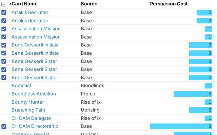Open the second Bene Gesserit Initiate link
This screenshot has width=217, height=135.
35,53
